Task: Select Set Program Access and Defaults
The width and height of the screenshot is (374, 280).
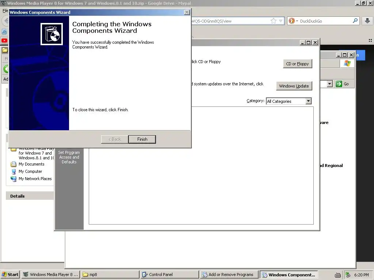Action: click(x=69, y=157)
